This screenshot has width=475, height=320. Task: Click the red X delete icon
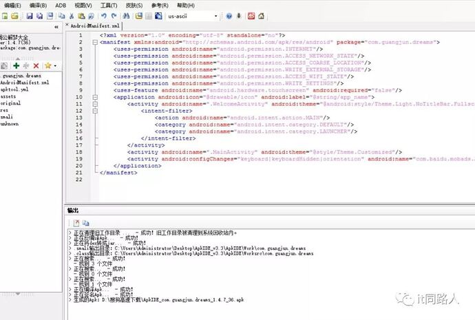(36, 65)
